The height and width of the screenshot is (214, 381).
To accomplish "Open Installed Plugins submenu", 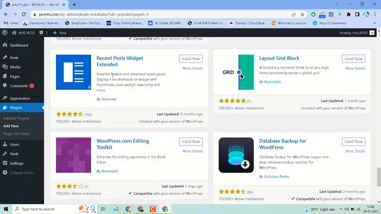I will pyautogui.click(x=16, y=118).
